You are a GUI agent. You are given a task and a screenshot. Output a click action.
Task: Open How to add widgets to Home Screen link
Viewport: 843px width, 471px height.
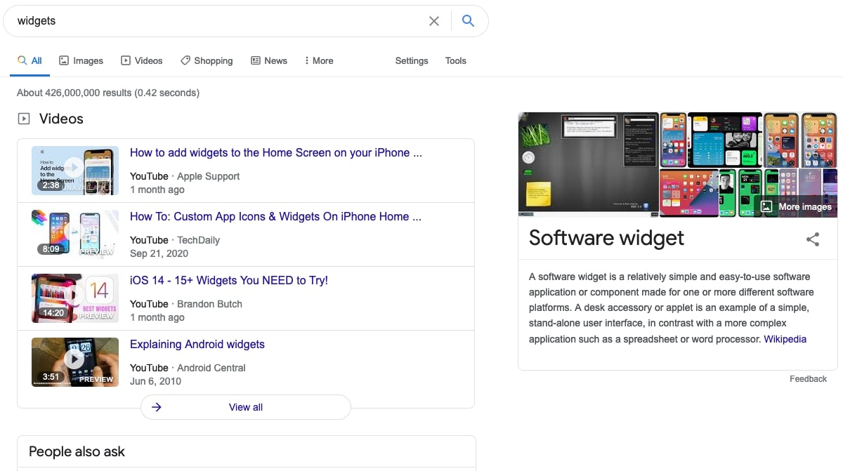coord(276,152)
